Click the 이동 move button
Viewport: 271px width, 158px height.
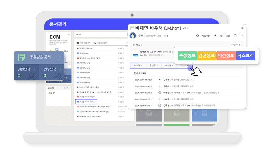[228, 36]
